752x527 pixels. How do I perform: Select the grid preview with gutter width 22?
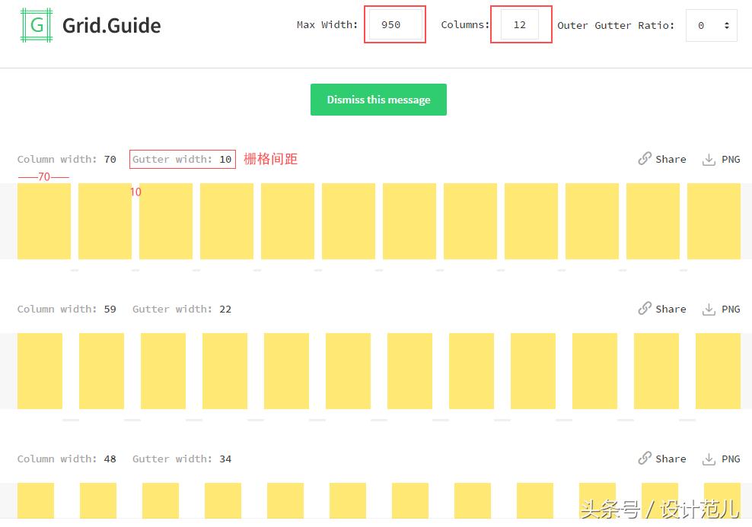[378, 371]
